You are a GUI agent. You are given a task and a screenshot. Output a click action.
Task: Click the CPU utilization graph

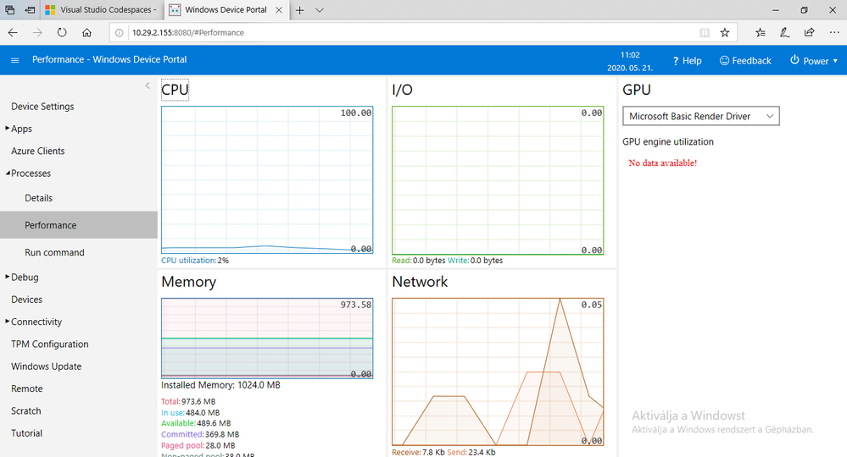coord(267,180)
